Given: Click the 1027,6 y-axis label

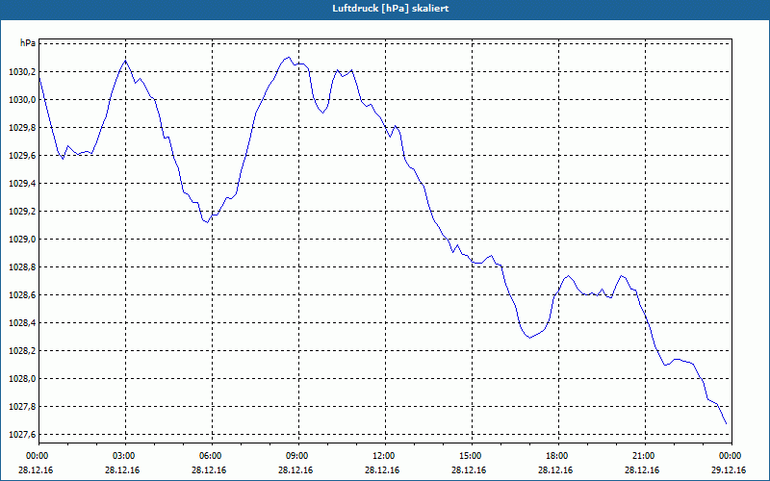Looking at the screenshot, I should 22,435.
